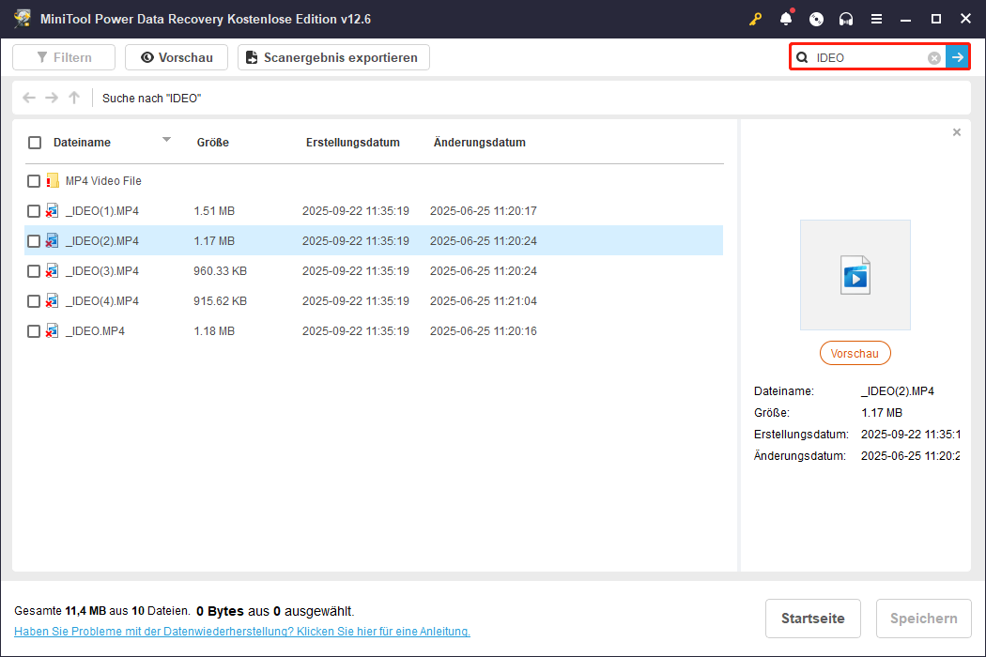Open the hamburger menu
This screenshot has width=986, height=657.
[x=876, y=19]
